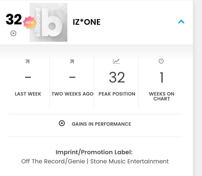This screenshot has width=202, height=176.
Task: Click the Imprint/Promotion Label heading
Action: point(94,152)
